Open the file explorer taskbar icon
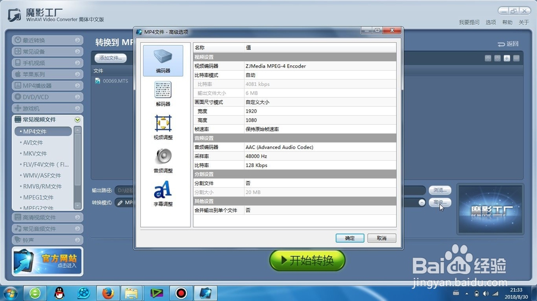The image size is (537, 301). coord(131,293)
